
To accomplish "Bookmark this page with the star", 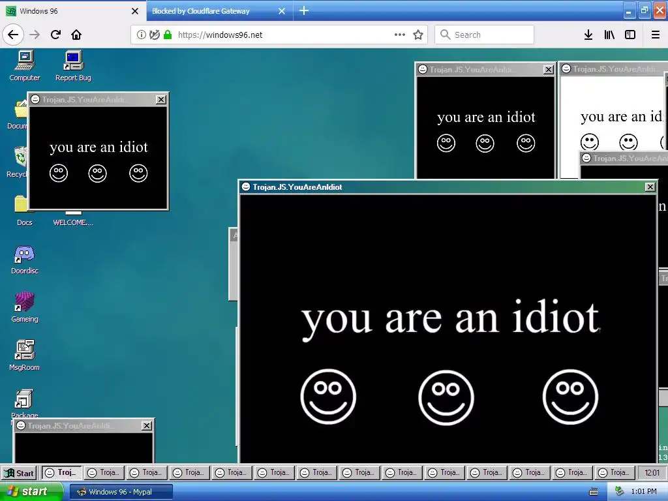I will pos(418,35).
